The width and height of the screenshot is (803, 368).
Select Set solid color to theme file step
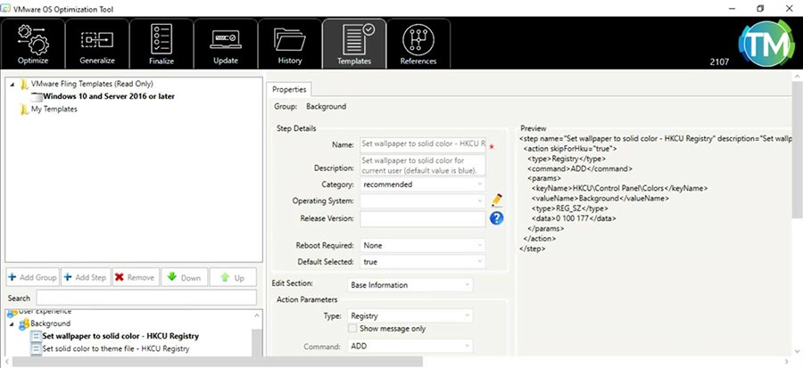[116, 348]
